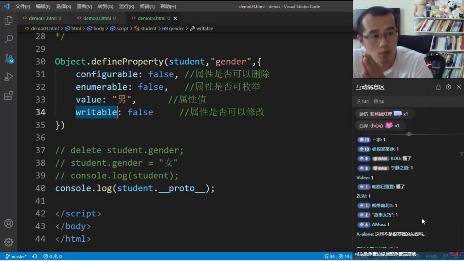Click the message panel scrollbar thumb
Viewport: 464px width, 261px height.
(x=461, y=154)
